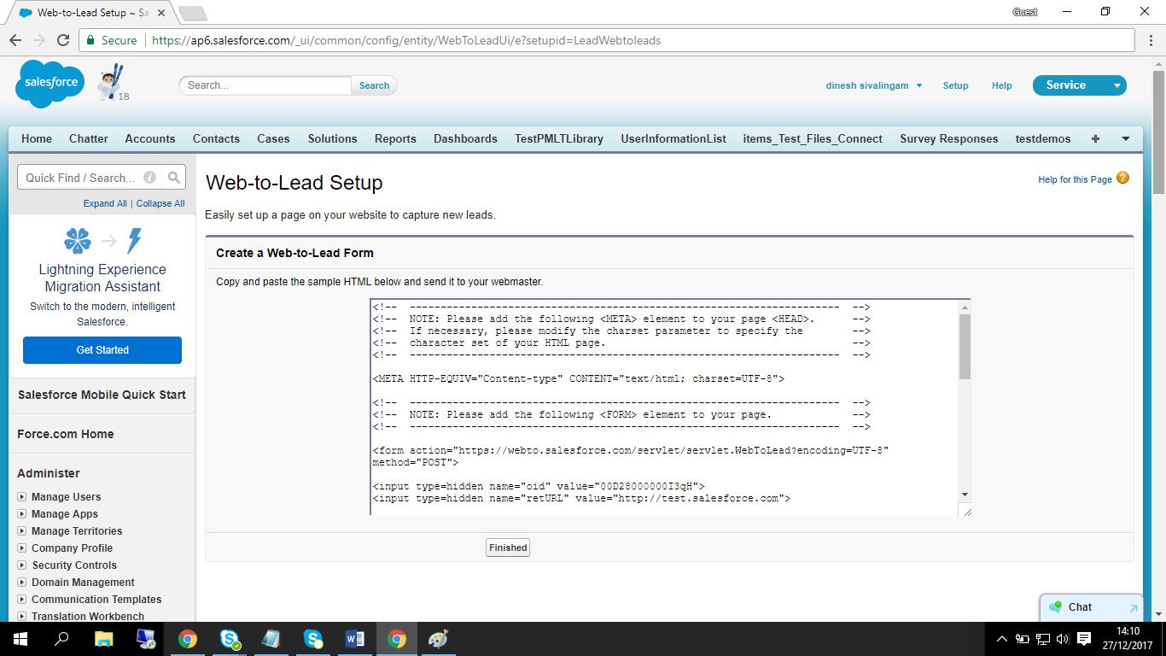Expand Manage Users in sidebar
This screenshot has height=656, width=1166.
(22, 496)
